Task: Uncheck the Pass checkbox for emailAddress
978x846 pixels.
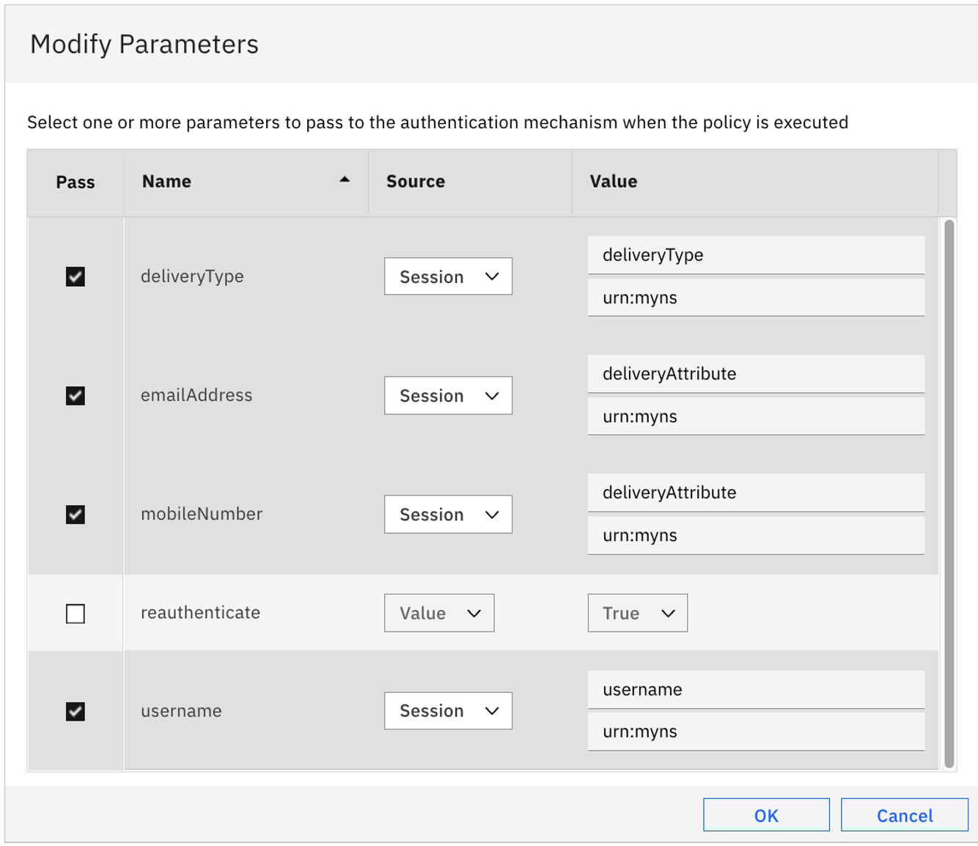Action: coord(75,395)
